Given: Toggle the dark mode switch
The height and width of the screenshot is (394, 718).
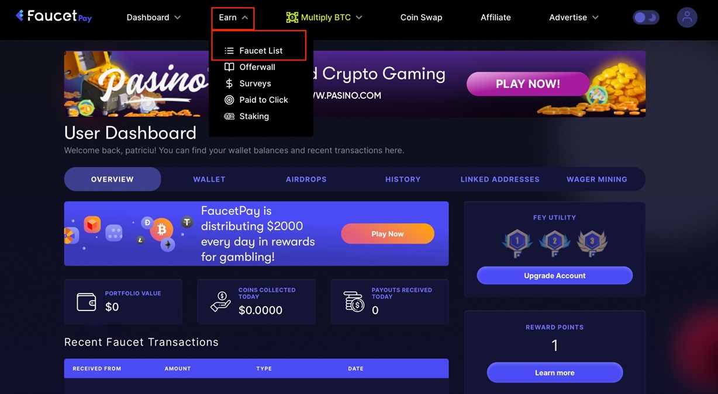Looking at the screenshot, I should tap(646, 18).
